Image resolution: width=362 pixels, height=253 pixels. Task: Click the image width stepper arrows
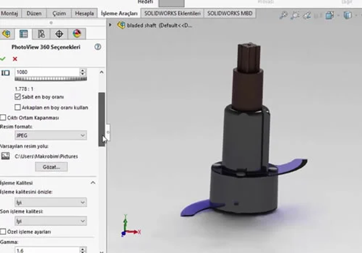pyautogui.click(x=83, y=72)
